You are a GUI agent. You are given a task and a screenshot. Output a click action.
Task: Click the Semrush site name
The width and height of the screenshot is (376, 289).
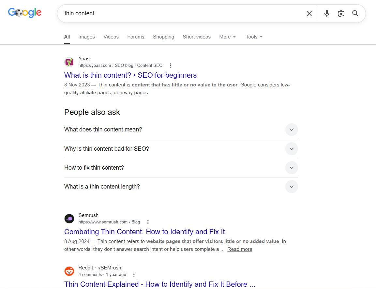coord(88,215)
